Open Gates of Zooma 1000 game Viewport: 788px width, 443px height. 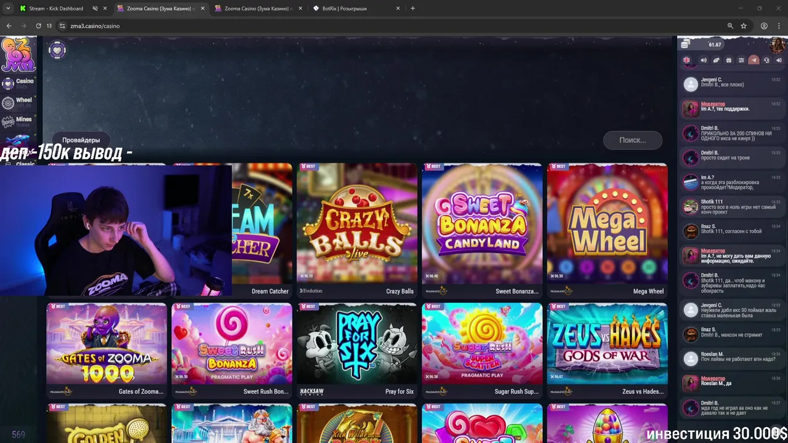(107, 343)
